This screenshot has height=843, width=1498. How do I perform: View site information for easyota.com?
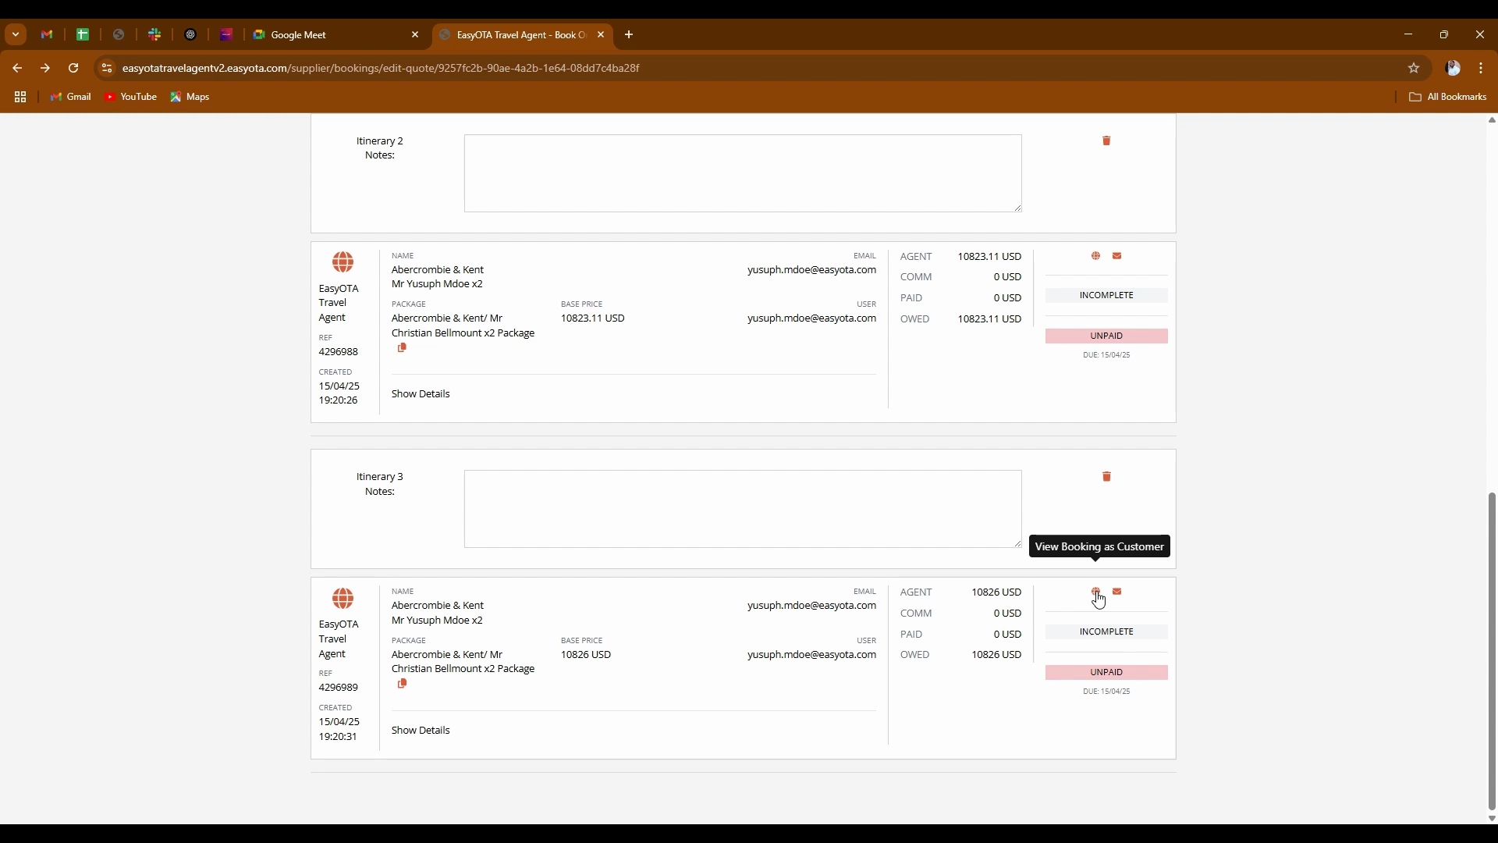107,68
